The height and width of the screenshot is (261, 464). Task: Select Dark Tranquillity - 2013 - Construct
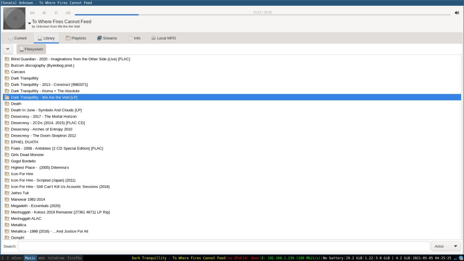[232, 84]
